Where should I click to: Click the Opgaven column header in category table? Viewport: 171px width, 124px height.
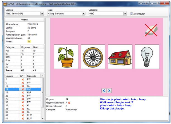pos(26,47)
